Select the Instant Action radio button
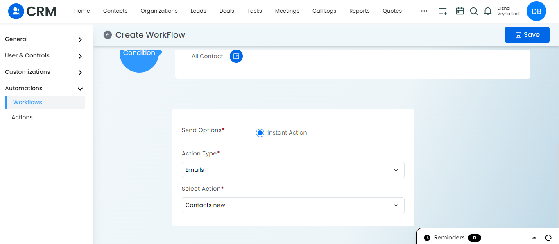Screen dimensions: 559x244 [260, 133]
